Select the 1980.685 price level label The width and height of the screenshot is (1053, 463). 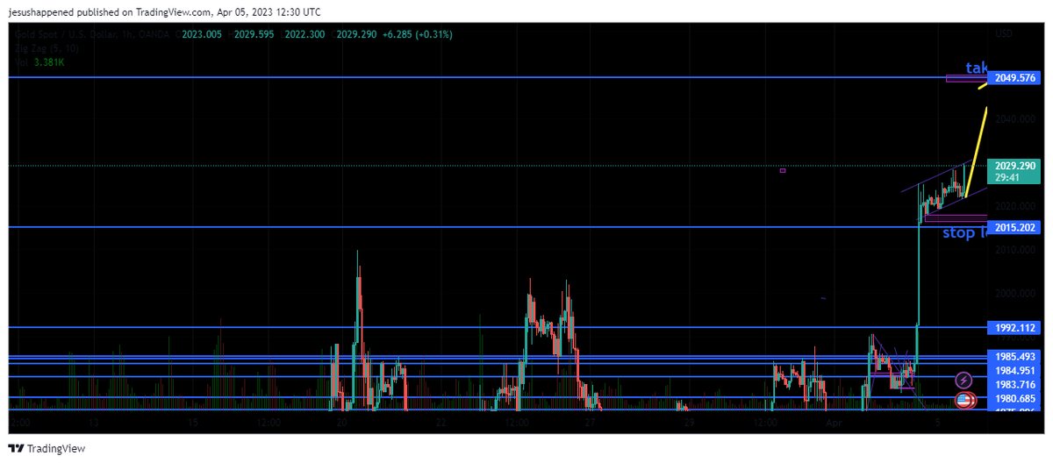point(1014,399)
